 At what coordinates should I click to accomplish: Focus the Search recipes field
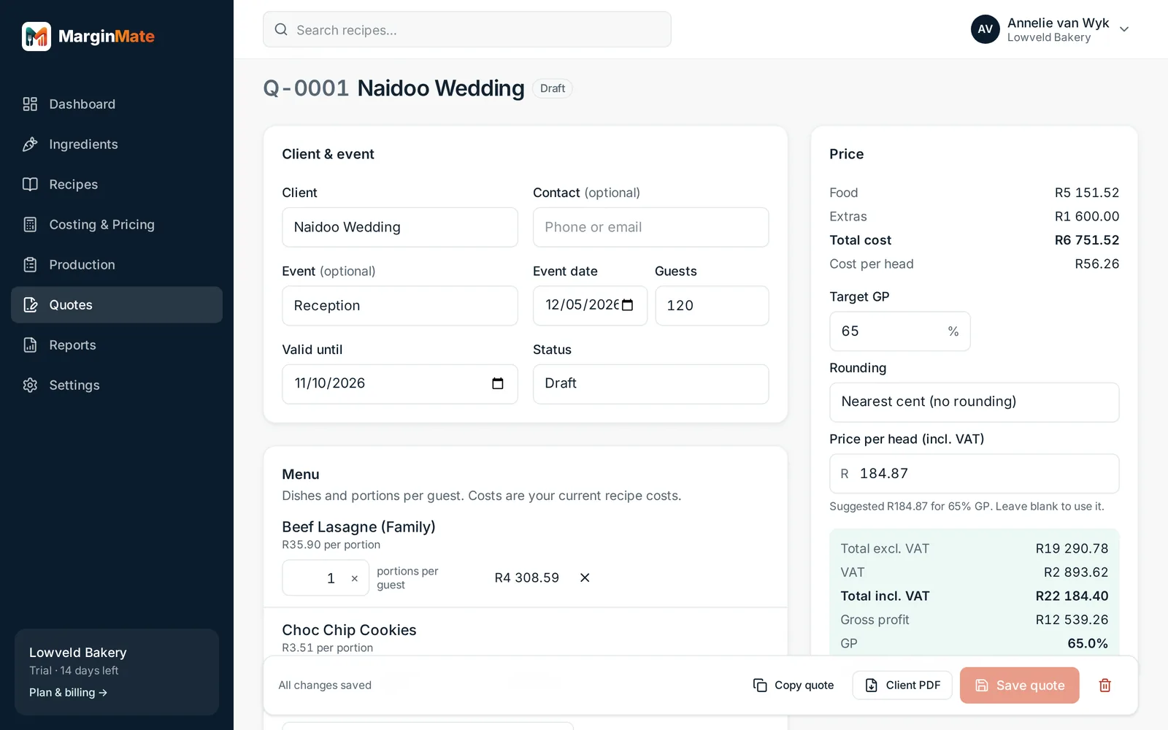tap(467, 30)
